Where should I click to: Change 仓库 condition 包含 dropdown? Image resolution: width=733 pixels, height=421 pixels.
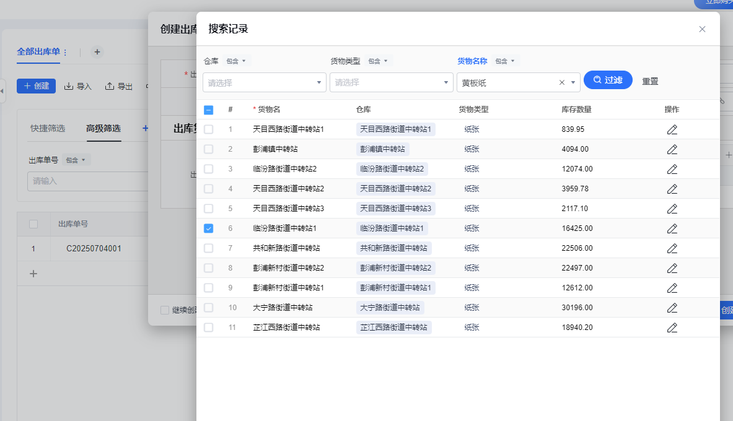point(235,61)
